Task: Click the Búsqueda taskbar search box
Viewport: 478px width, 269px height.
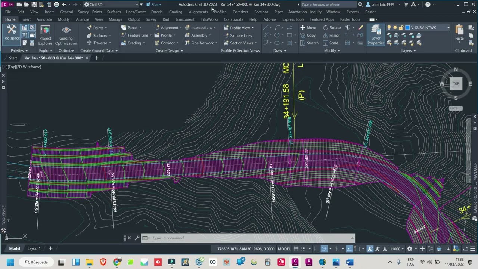Action: [36, 262]
